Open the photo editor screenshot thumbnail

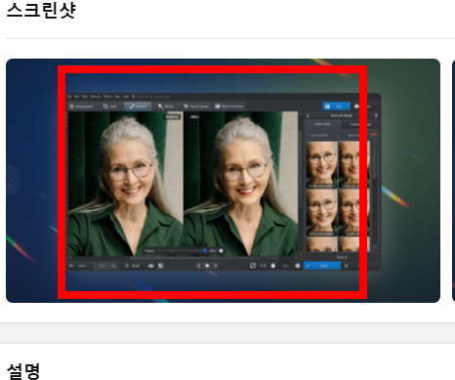click(223, 181)
